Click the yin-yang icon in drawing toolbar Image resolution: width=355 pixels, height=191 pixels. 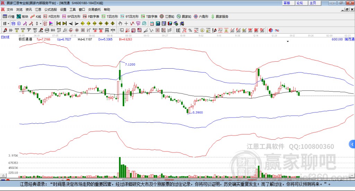(x=271, y=30)
